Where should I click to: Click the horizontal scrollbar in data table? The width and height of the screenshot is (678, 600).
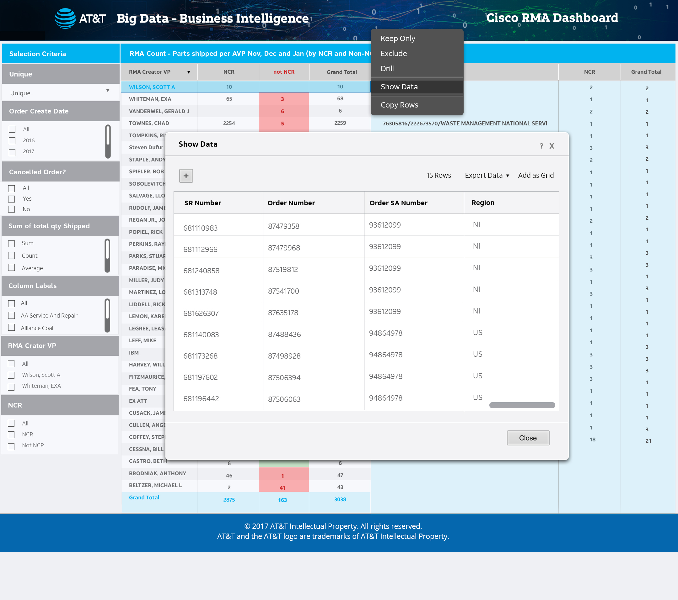pyautogui.click(x=522, y=405)
